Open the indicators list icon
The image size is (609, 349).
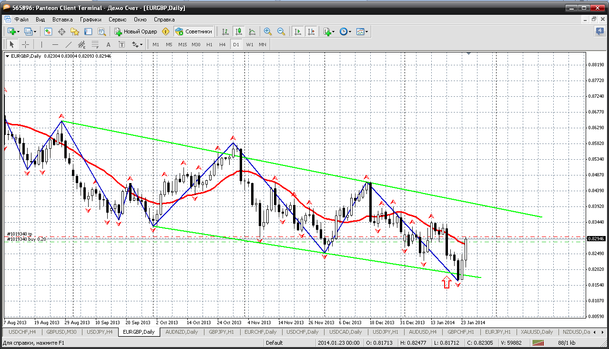point(327,31)
